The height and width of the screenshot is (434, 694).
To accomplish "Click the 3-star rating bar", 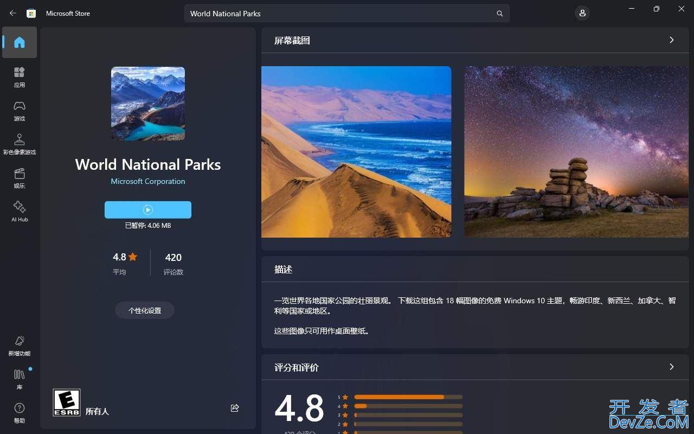I will coord(408,415).
